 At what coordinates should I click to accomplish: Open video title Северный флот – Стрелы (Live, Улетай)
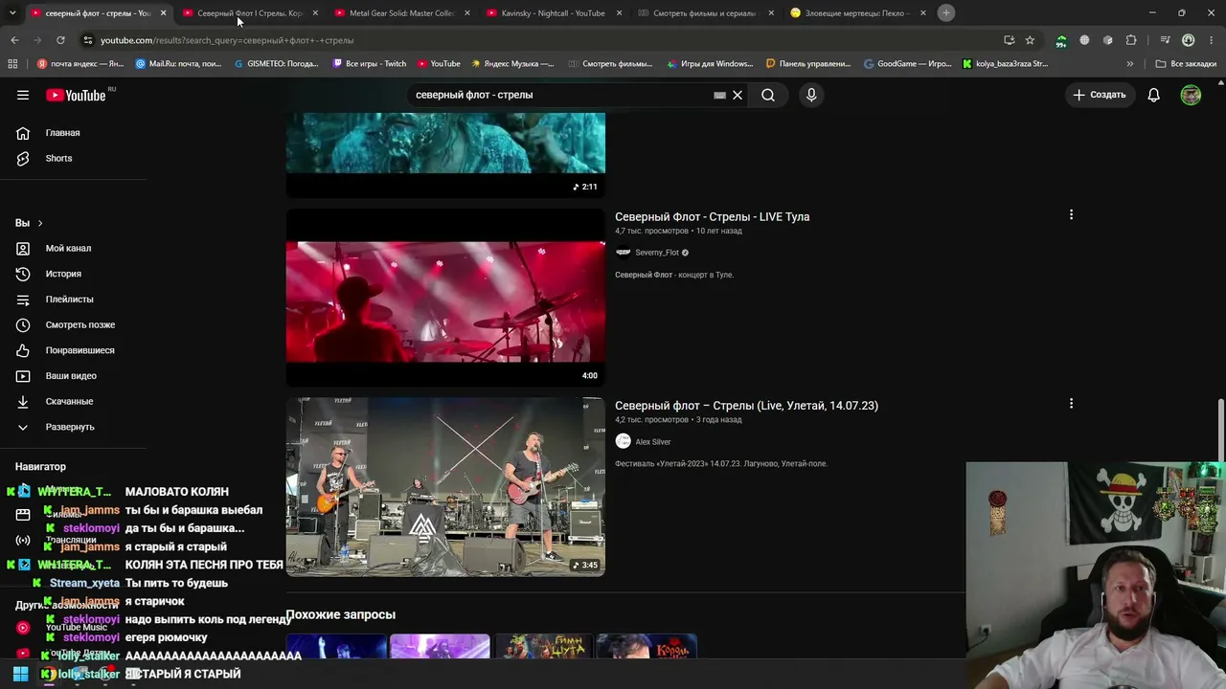(x=746, y=406)
